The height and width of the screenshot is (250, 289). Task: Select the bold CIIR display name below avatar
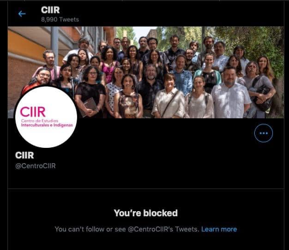(24, 155)
